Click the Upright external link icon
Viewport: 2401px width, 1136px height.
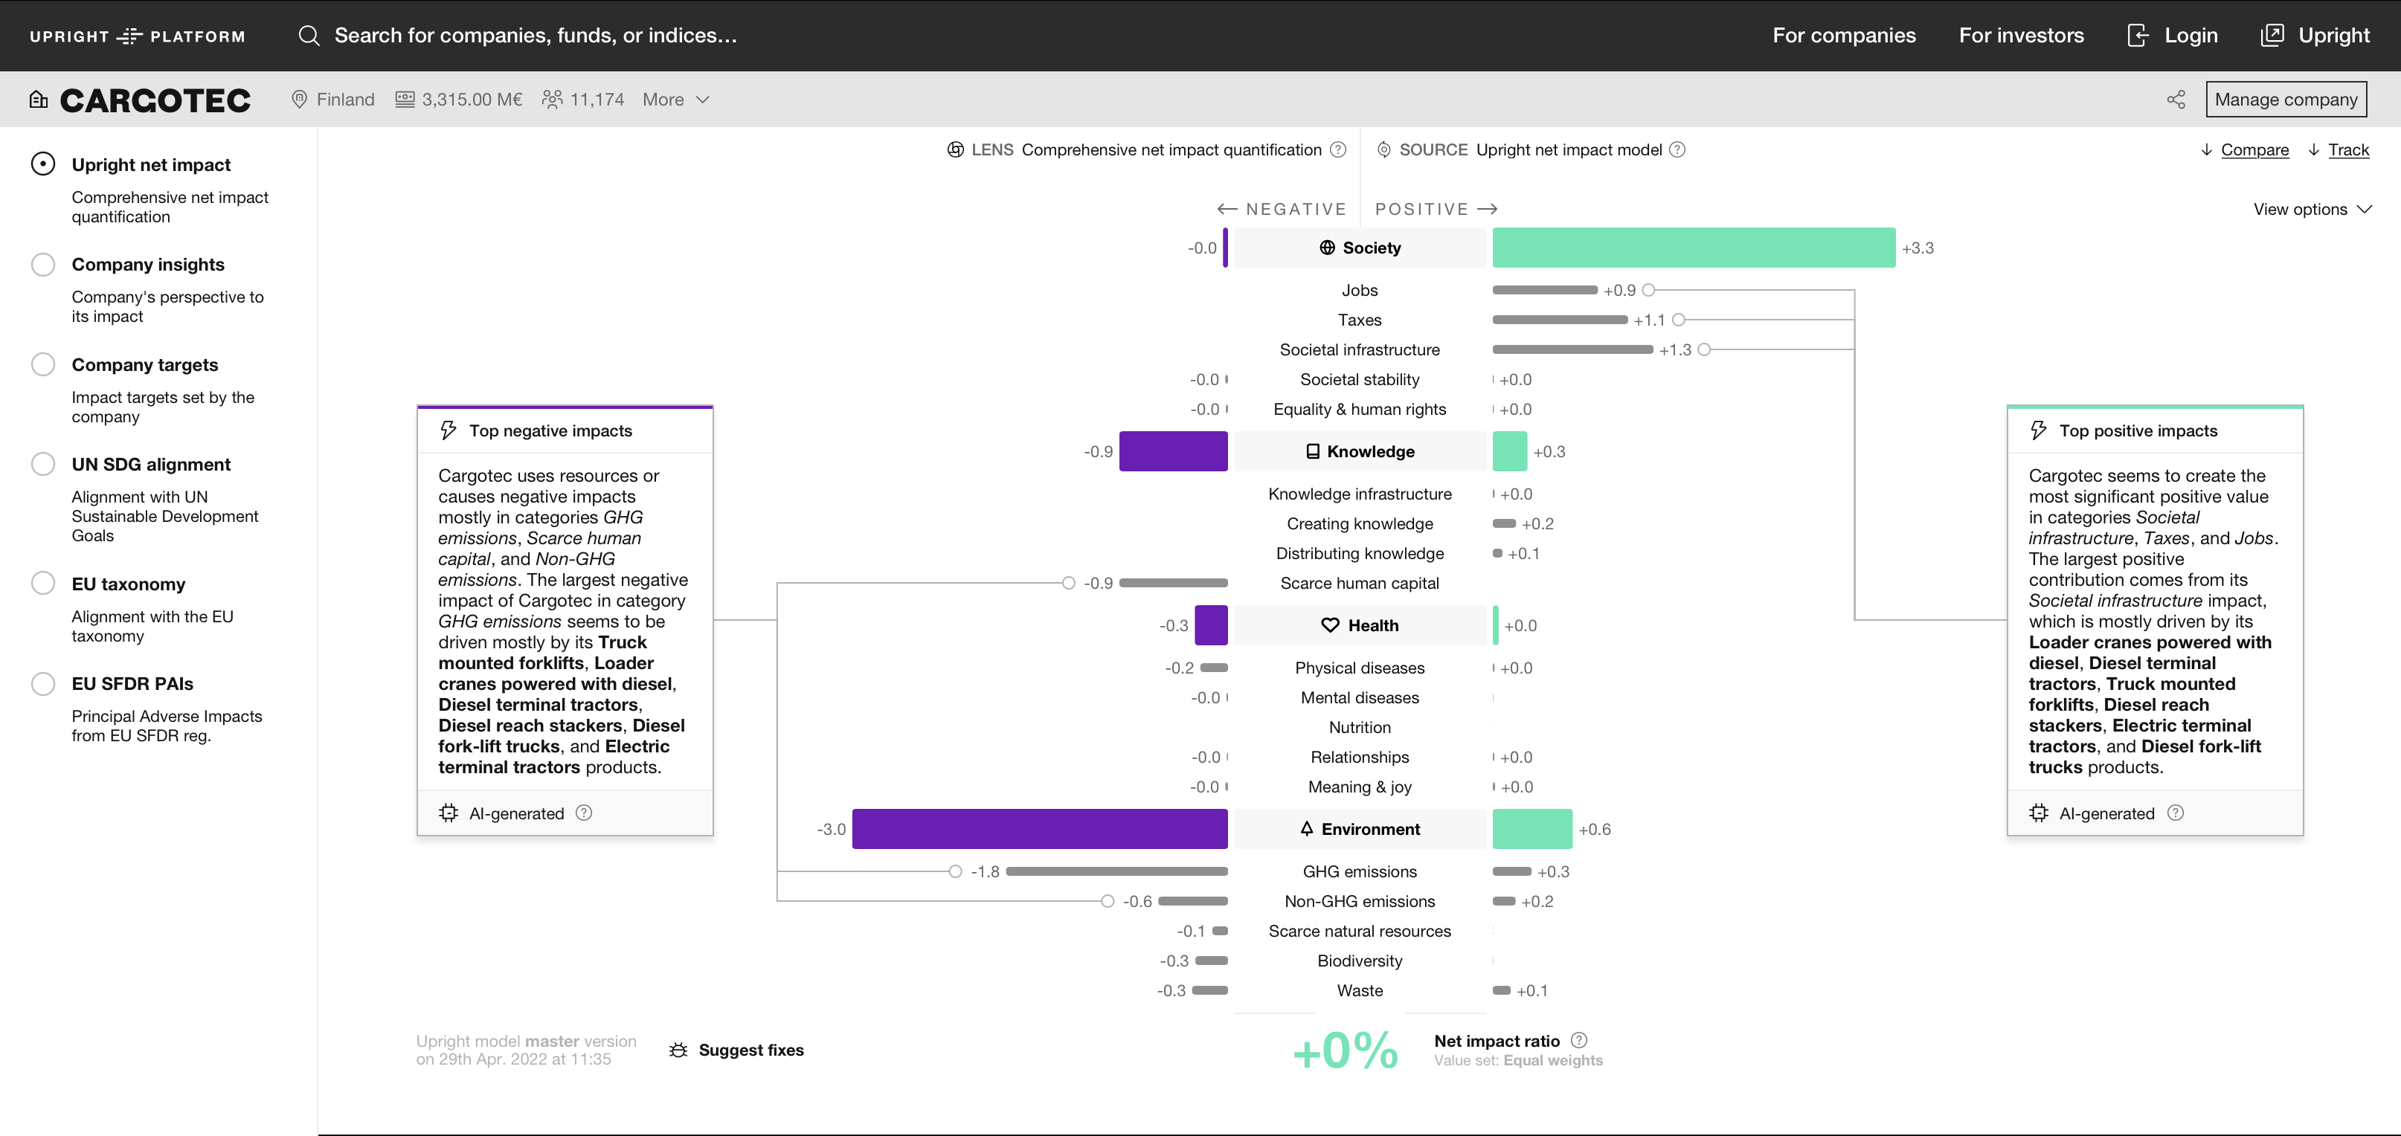pos(2272,36)
